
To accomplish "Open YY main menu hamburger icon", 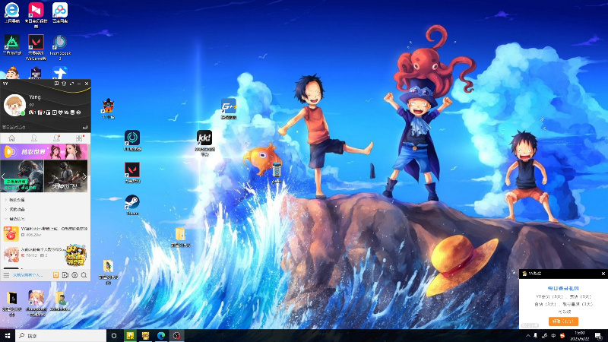I will pyautogui.click(x=6, y=275).
